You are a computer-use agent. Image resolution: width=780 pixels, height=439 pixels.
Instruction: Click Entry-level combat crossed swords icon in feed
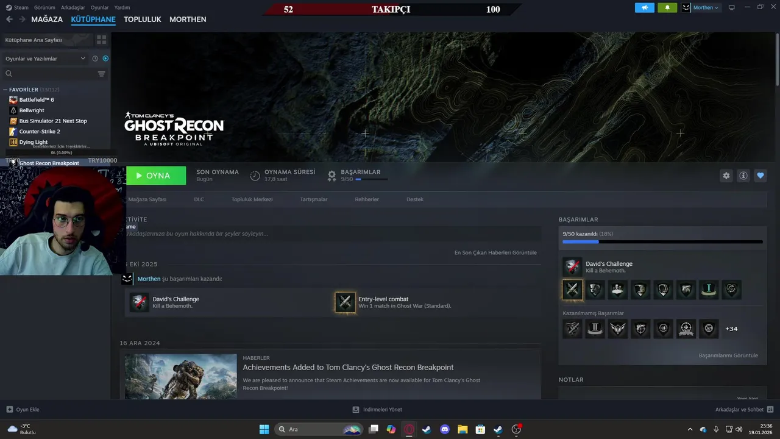[x=345, y=302]
